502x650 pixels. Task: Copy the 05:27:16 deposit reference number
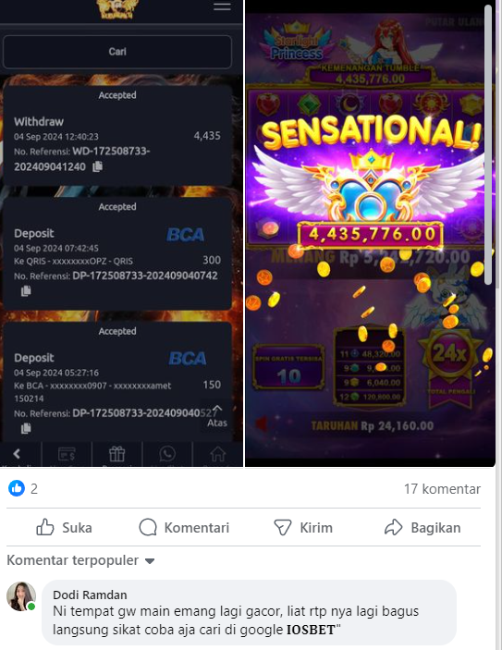pyautogui.click(x=26, y=428)
